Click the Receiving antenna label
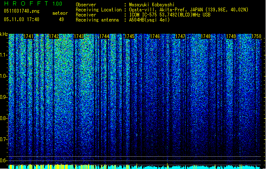 point(97,20)
